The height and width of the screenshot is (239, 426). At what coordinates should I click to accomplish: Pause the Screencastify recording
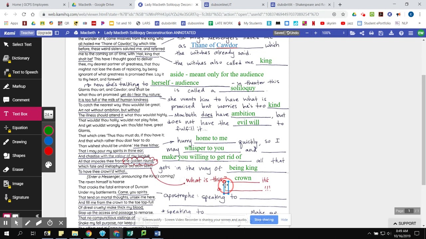point(5,223)
